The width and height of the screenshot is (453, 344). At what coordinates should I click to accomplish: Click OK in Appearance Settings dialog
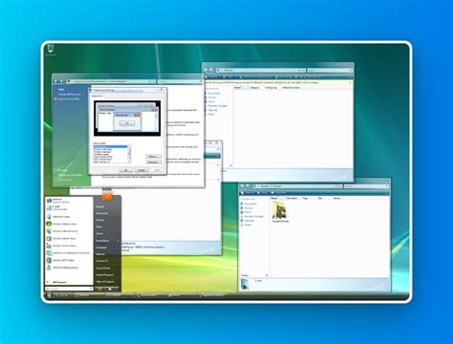126,170
